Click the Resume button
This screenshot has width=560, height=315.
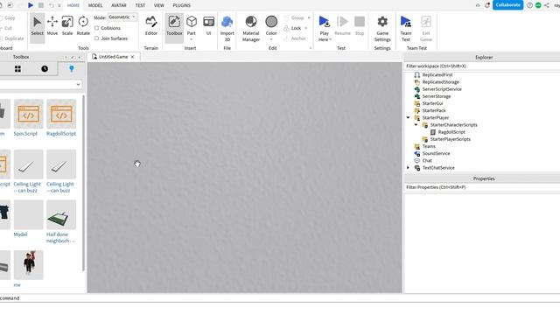pyautogui.click(x=342, y=25)
